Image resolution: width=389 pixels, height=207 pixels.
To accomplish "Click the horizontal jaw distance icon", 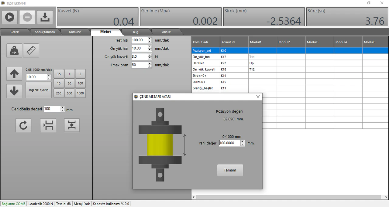I will click(x=48, y=125).
